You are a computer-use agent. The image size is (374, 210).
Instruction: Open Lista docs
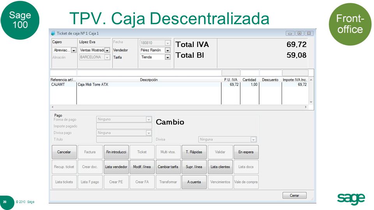246,167
